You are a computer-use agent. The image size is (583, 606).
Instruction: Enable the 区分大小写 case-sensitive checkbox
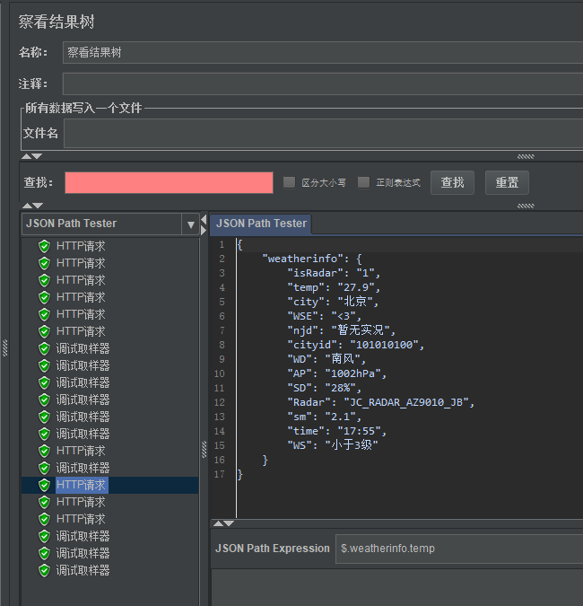pos(289,182)
